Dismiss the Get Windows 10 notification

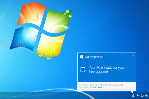(133, 55)
